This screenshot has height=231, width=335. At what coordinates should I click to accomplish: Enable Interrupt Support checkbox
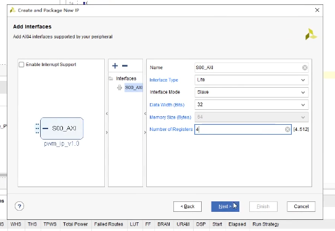[x=22, y=65]
